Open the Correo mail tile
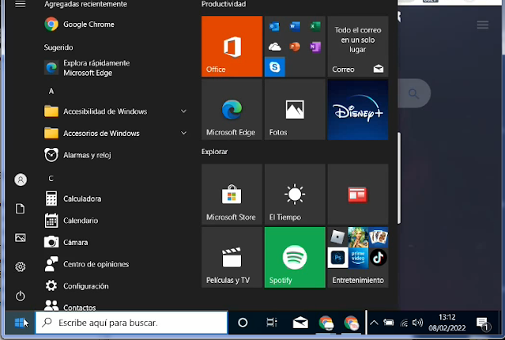This screenshot has height=340, width=505. tap(358, 47)
